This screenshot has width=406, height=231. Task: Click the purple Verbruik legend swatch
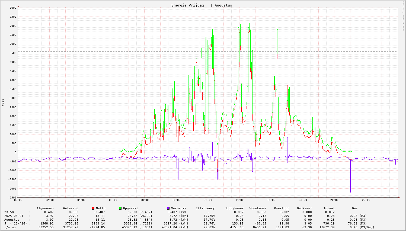coord(168,208)
